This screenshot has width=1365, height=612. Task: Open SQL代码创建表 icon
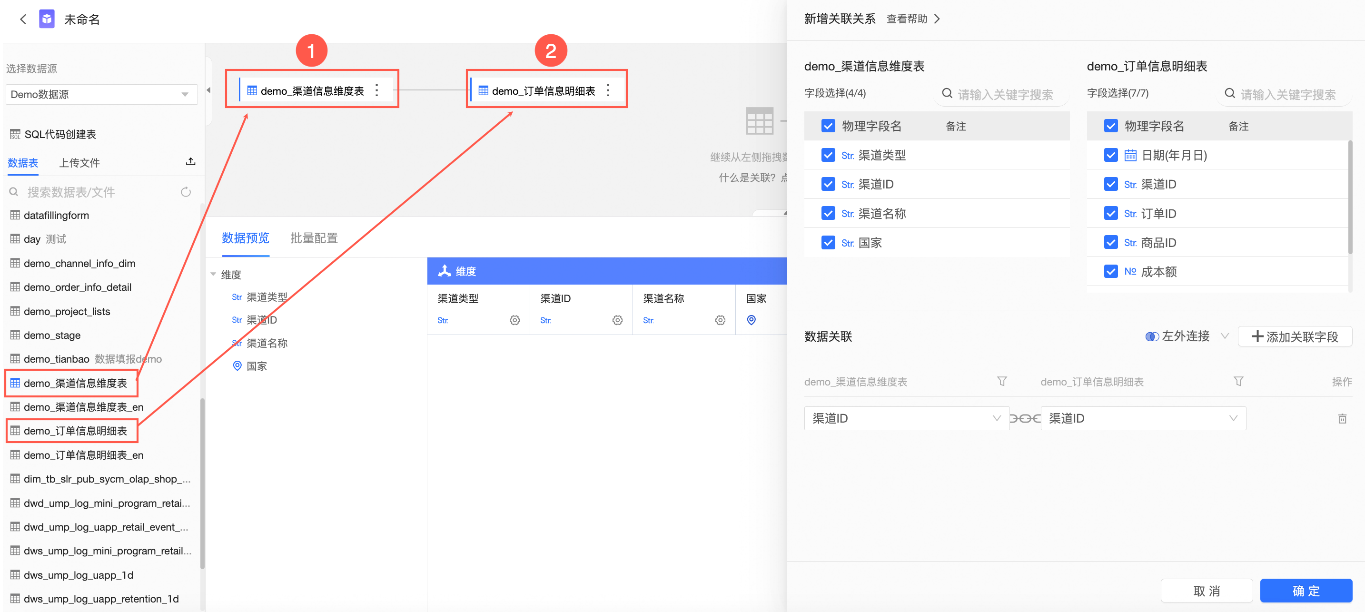coord(15,134)
